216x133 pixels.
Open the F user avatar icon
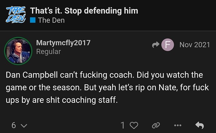167,45
